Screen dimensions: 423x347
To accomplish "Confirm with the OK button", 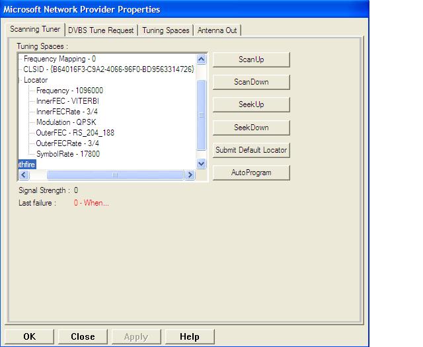I will click(x=29, y=336).
